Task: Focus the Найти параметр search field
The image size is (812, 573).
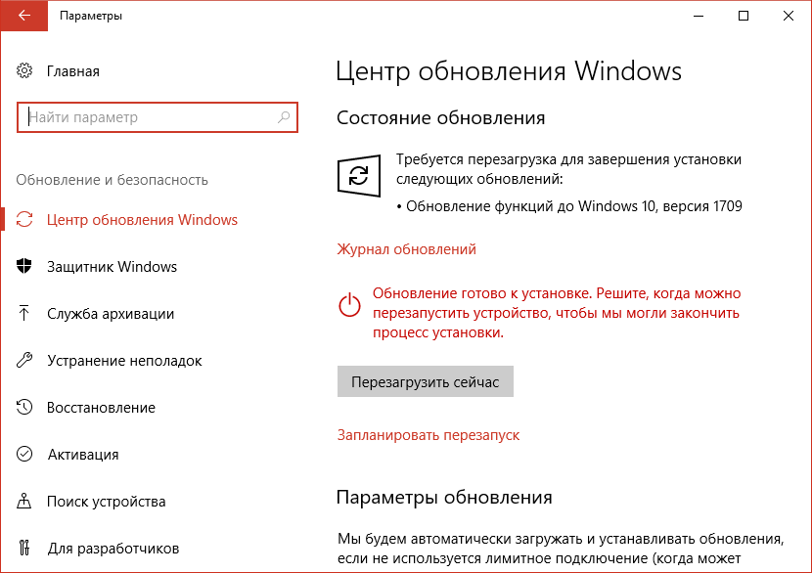Action: pos(157,117)
